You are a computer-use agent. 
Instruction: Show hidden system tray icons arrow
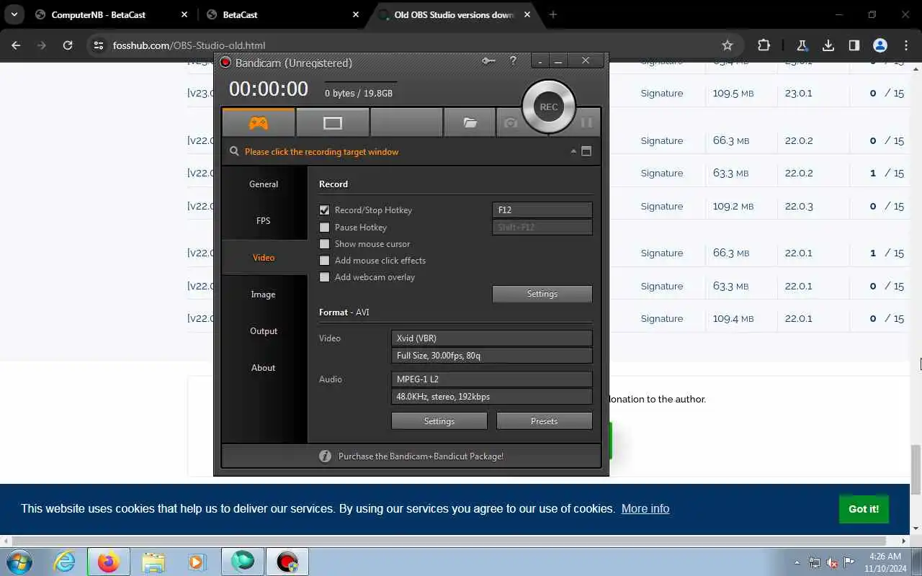(x=797, y=562)
